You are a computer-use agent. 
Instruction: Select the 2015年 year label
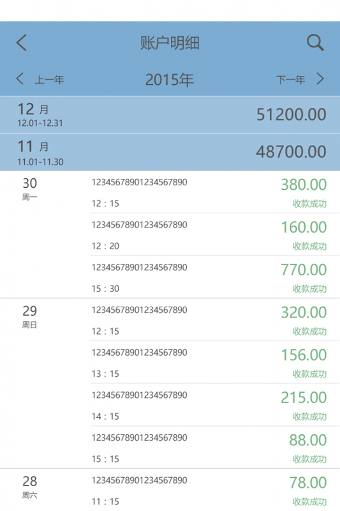coord(170,80)
